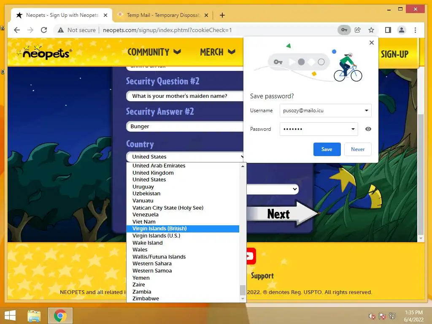Choose Yemen
The height and width of the screenshot is (324, 432).
point(183,278)
